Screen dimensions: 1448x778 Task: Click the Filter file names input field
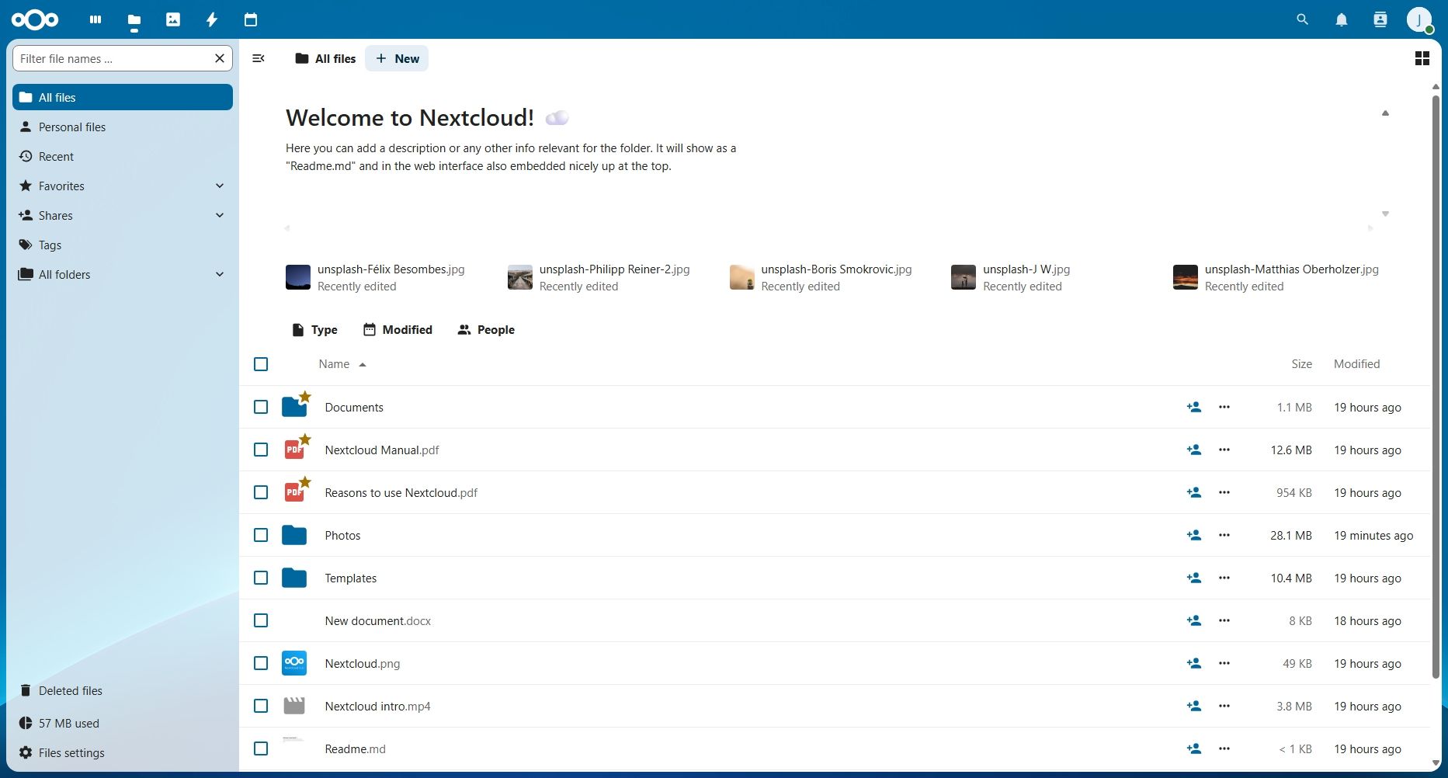(113, 58)
